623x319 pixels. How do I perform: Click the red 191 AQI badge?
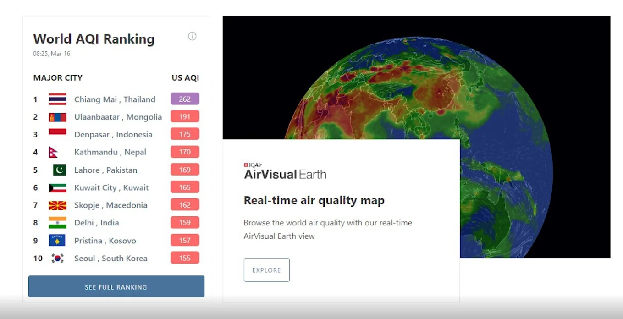(x=185, y=117)
